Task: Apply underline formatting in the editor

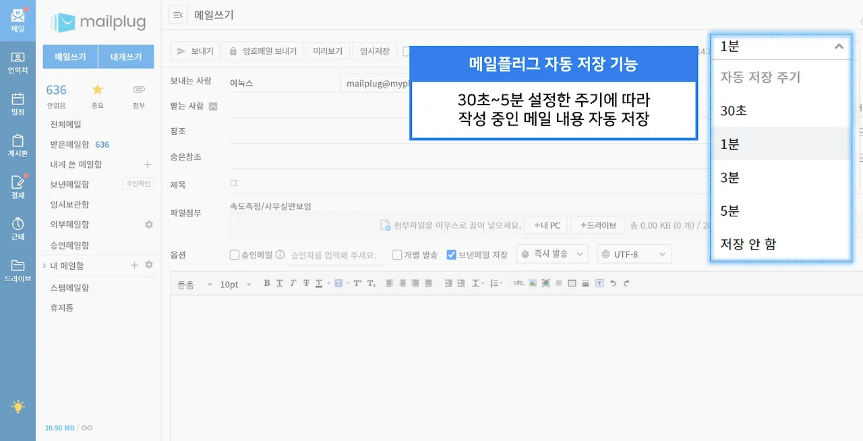Action: pyautogui.click(x=279, y=283)
